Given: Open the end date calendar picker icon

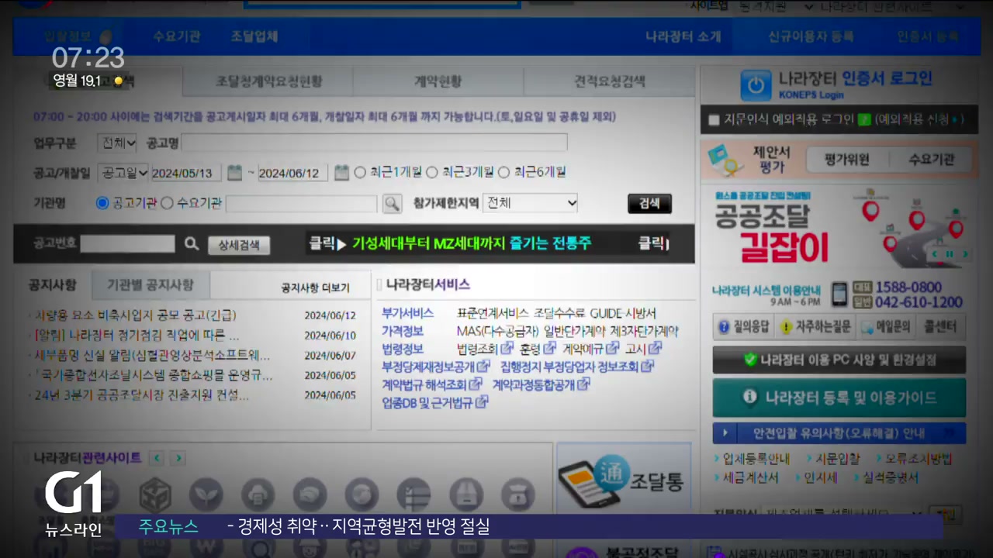Looking at the screenshot, I should click(341, 173).
